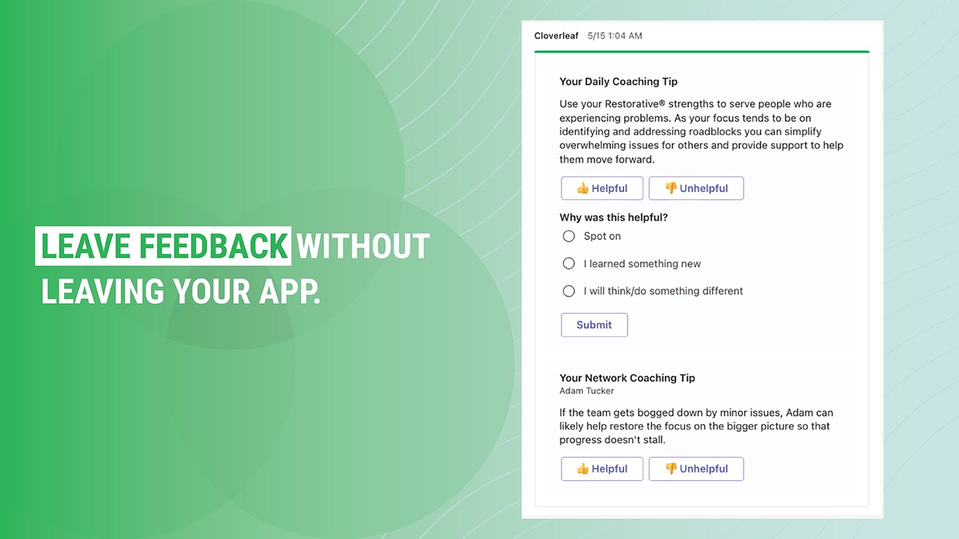Click the Restorative strengths tip paragraph
This screenshot has width=959, height=539.
701,131
